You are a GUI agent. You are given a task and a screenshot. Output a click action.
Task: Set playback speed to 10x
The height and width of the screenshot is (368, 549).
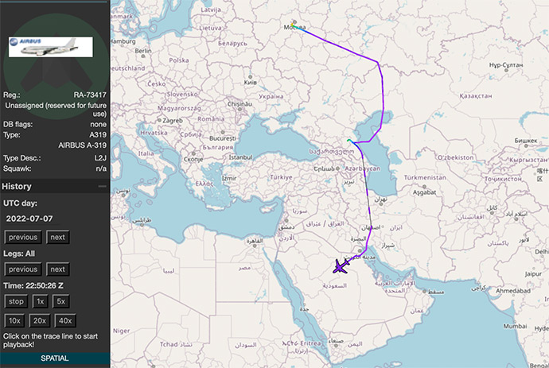click(15, 320)
